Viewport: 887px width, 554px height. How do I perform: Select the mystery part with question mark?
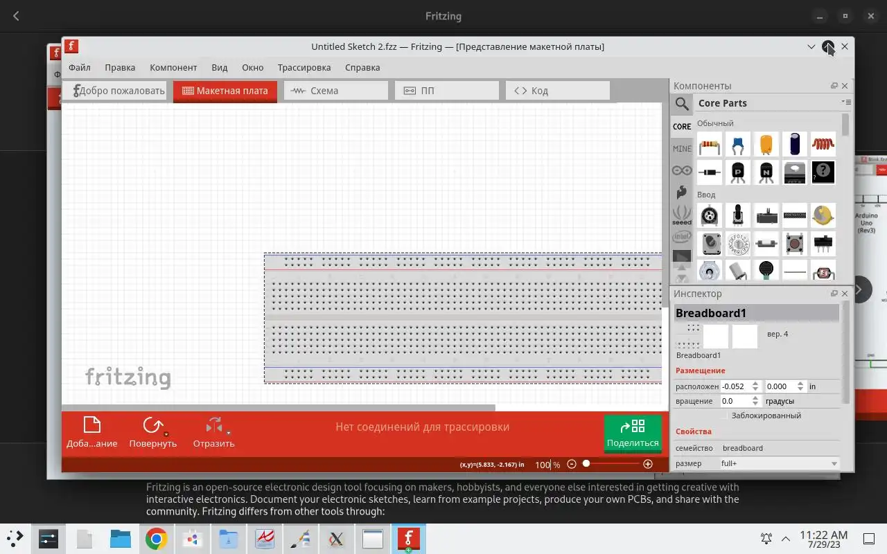(x=823, y=172)
